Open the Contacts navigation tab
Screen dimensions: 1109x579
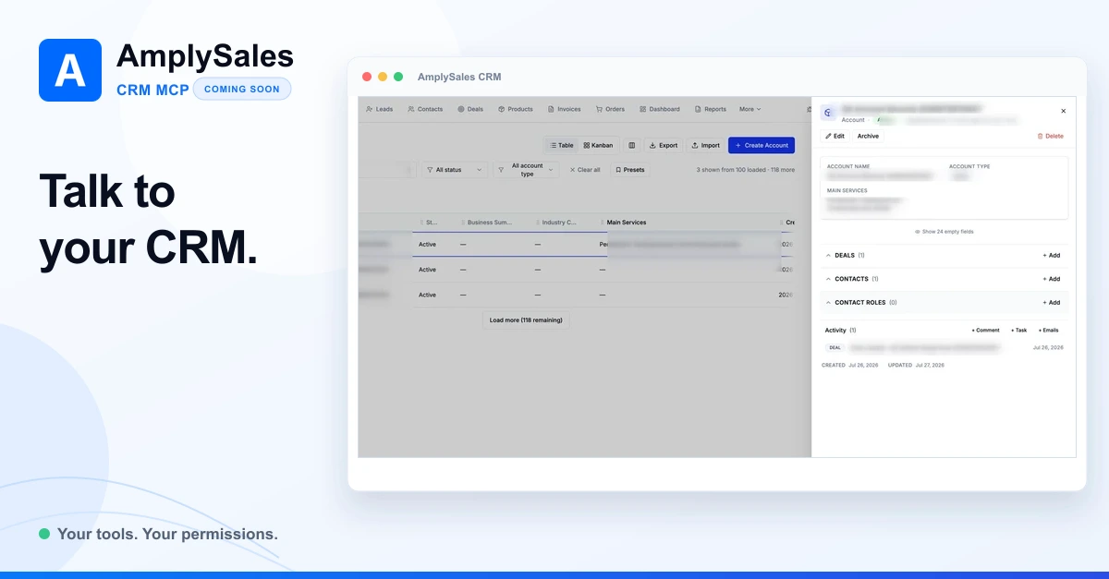425,109
